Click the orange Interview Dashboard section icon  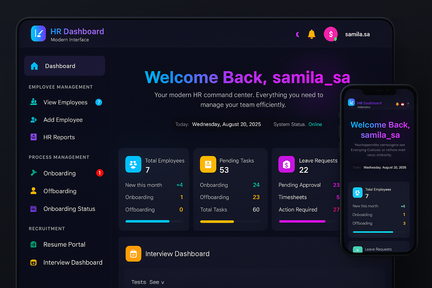pyautogui.click(x=133, y=254)
